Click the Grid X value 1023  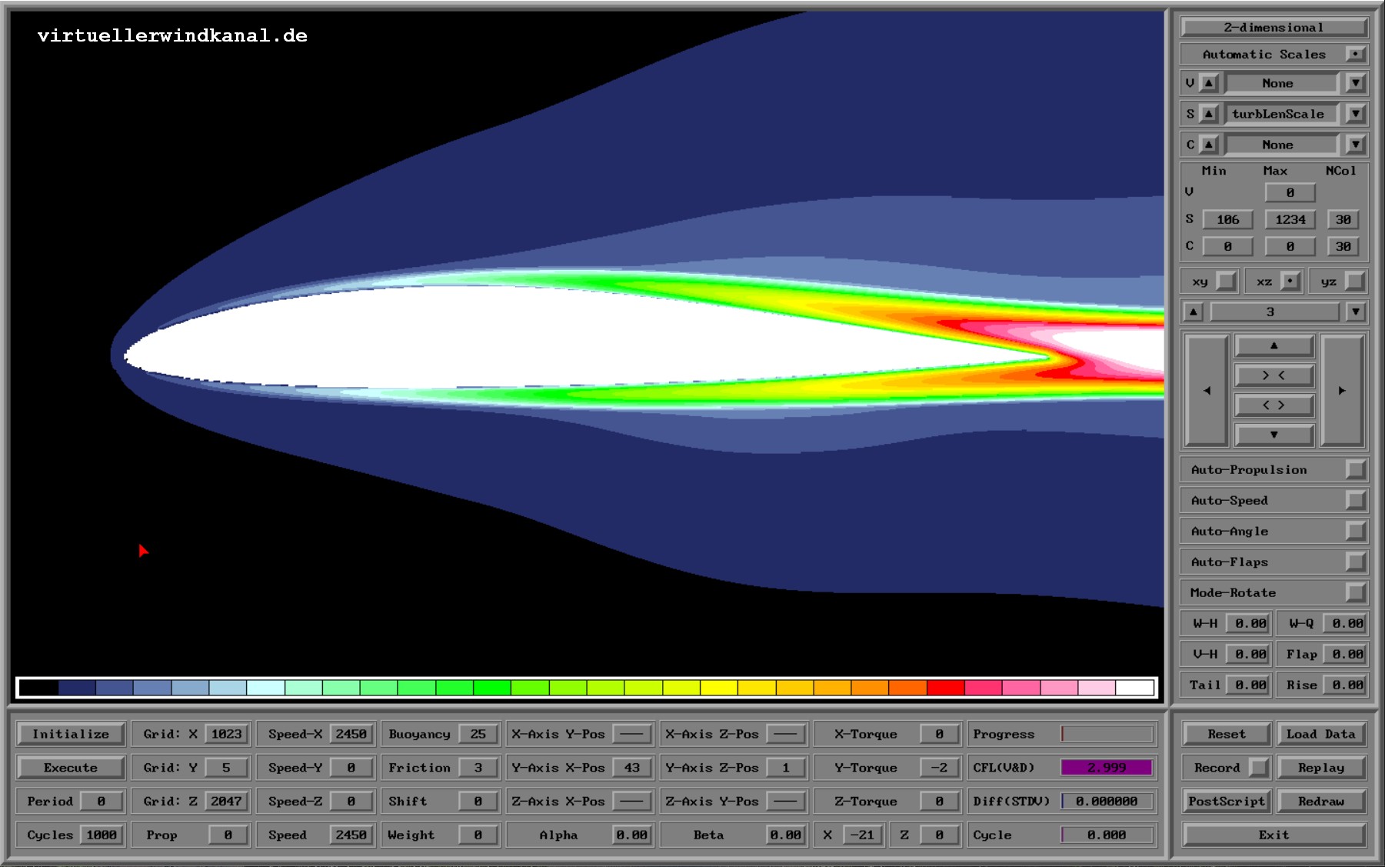(226, 734)
